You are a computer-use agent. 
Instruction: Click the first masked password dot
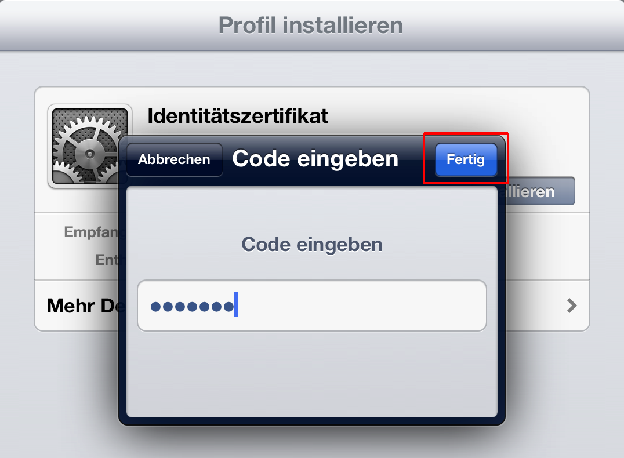155,306
